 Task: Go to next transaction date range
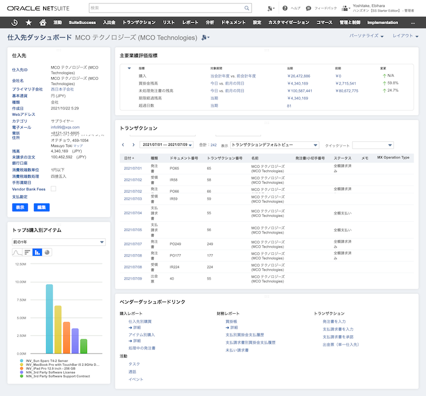(133, 145)
